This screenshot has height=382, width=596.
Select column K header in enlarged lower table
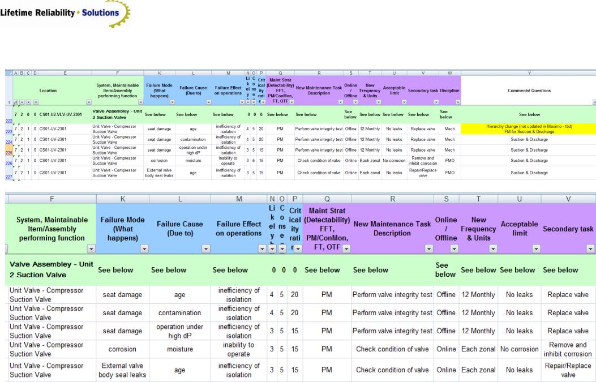tap(123, 199)
